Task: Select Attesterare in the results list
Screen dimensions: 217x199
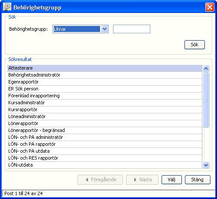Action: [x=105, y=68]
